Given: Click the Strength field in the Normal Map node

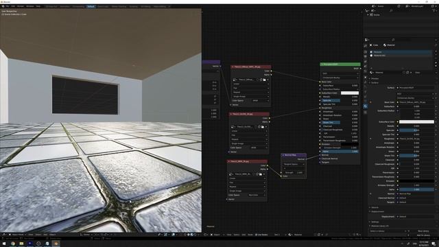Looking at the screenshot, I should 294,172.
